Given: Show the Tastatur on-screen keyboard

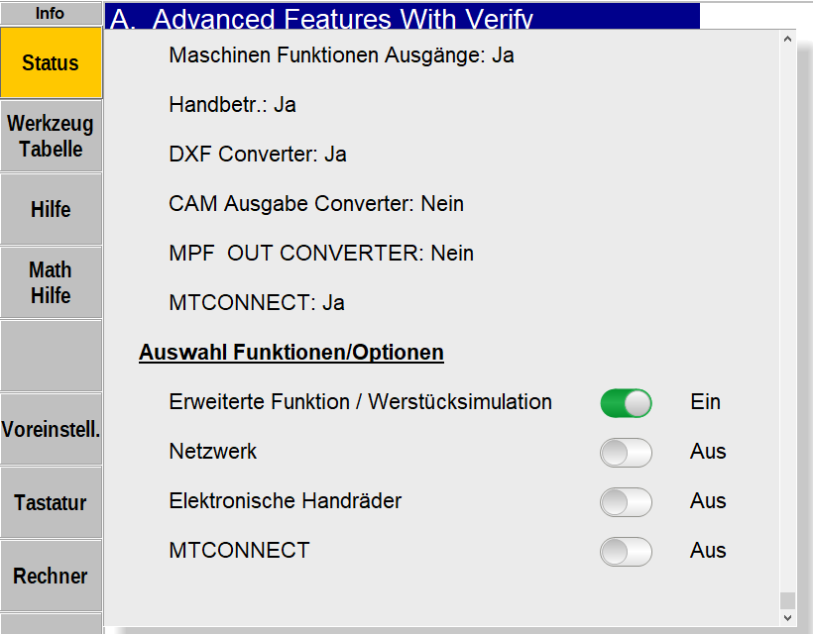Looking at the screenshot, I should click(51, 502).
